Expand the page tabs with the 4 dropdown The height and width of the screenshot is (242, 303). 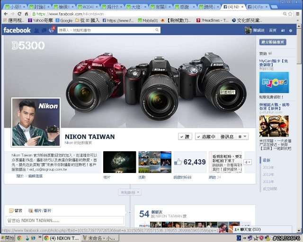[x=247, y=162]
